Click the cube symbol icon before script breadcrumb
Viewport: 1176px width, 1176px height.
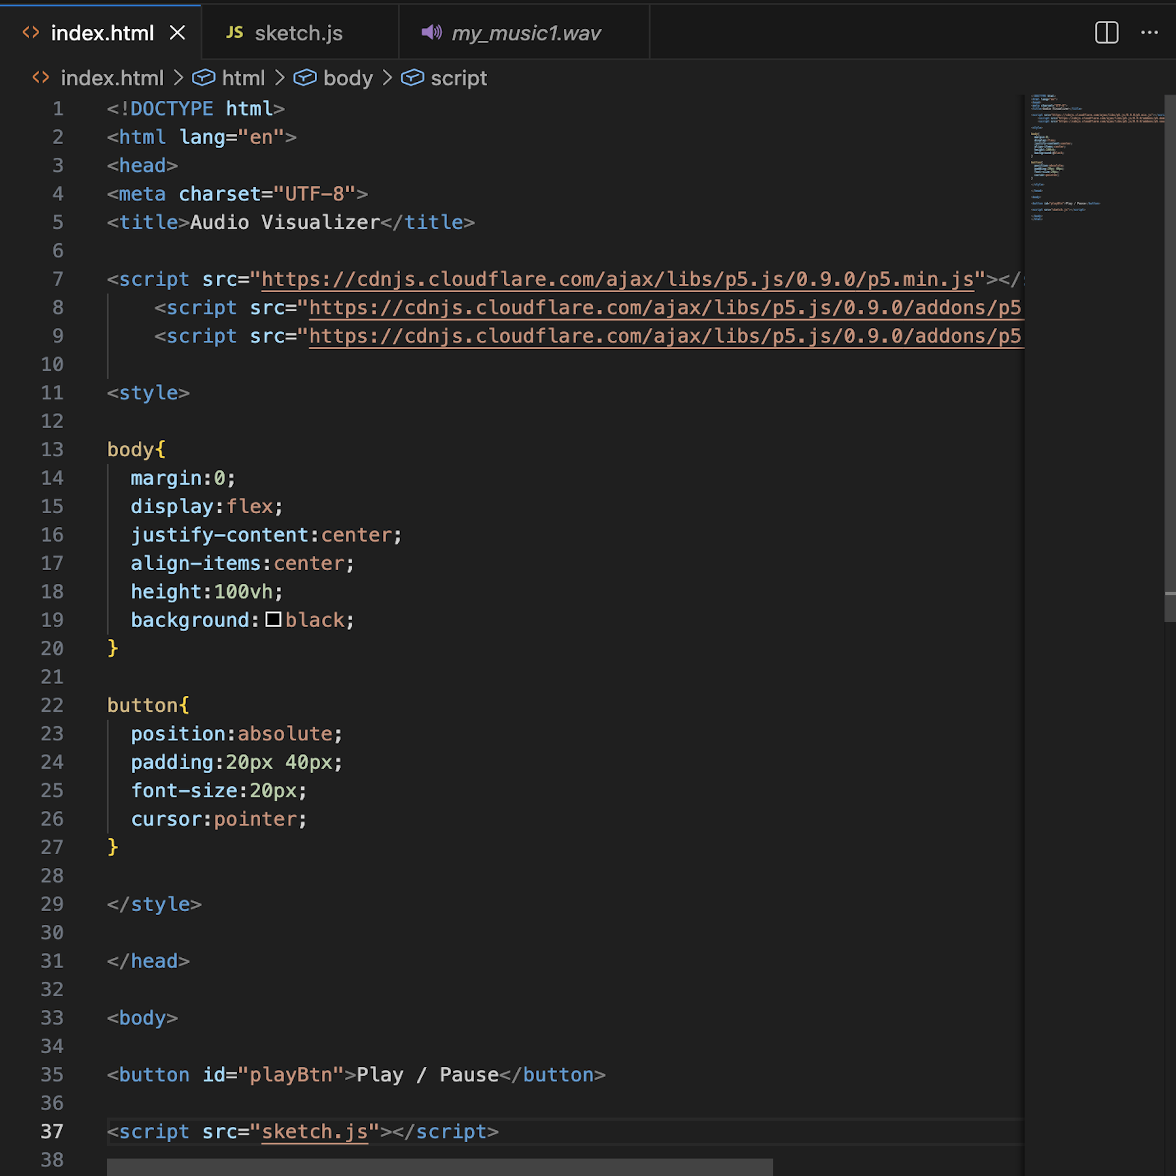[412, 78]
